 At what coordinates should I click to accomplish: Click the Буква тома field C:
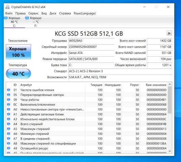tap(91, 65)
